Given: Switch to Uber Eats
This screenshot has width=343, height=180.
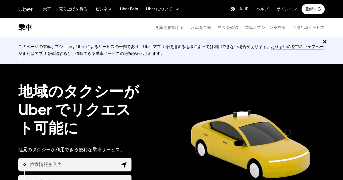Looking at the screenshot, I should (129, 9).
